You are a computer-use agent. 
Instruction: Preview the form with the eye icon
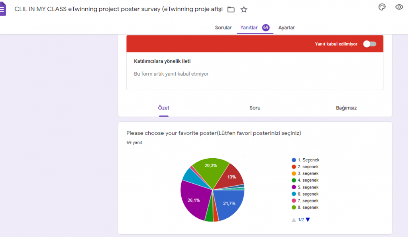coord(399,7)
